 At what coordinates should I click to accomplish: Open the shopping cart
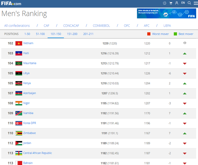pyautogui.click(x=171, y=3)
